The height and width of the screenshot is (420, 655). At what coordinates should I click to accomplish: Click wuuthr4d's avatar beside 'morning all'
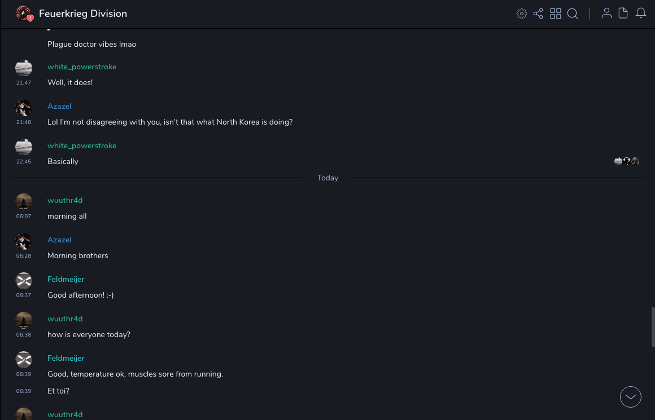tap(24, 201)
